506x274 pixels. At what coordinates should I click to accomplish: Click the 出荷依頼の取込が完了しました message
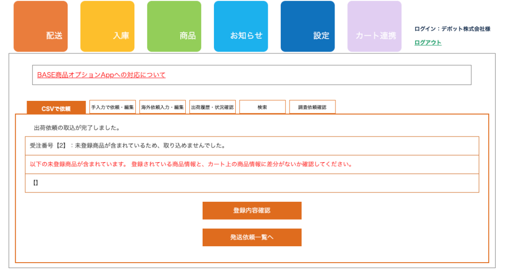(x=77, y=128)
